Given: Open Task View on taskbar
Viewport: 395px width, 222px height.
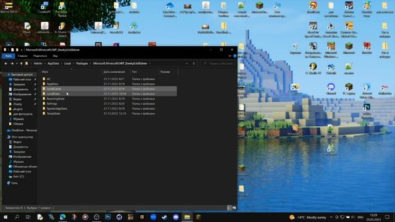Looking at the screenshot, I should tap(28, 217).
